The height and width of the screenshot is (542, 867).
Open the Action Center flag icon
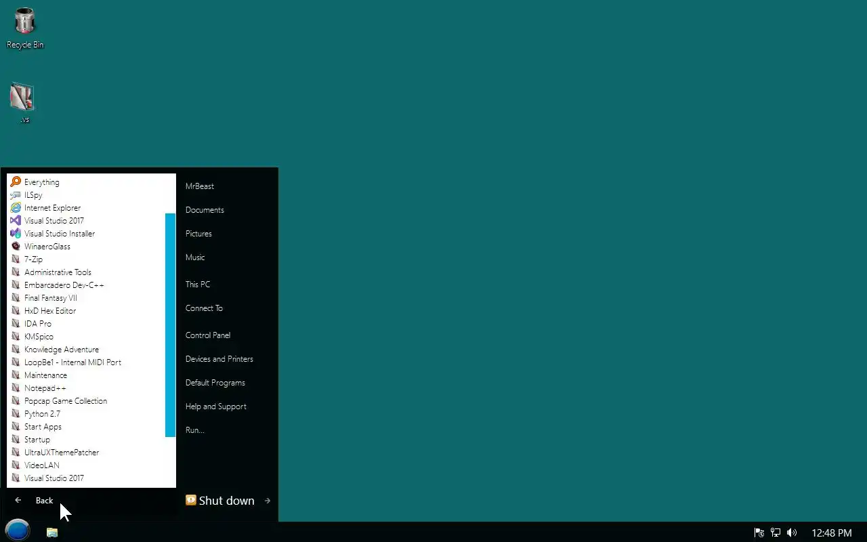pos(759,533)
